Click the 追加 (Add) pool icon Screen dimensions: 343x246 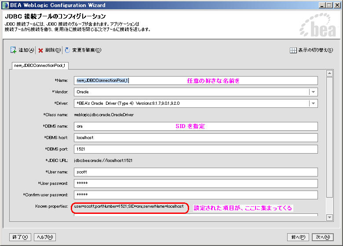click(x=13, y=50)
